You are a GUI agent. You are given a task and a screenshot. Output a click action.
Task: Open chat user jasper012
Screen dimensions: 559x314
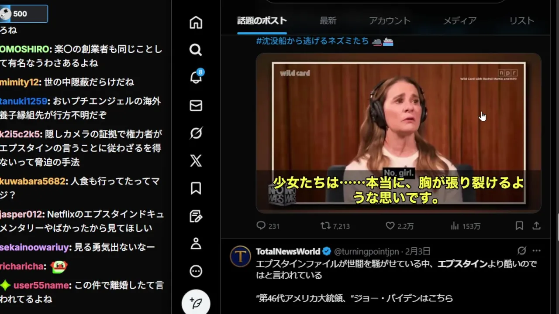pos(21,214)
